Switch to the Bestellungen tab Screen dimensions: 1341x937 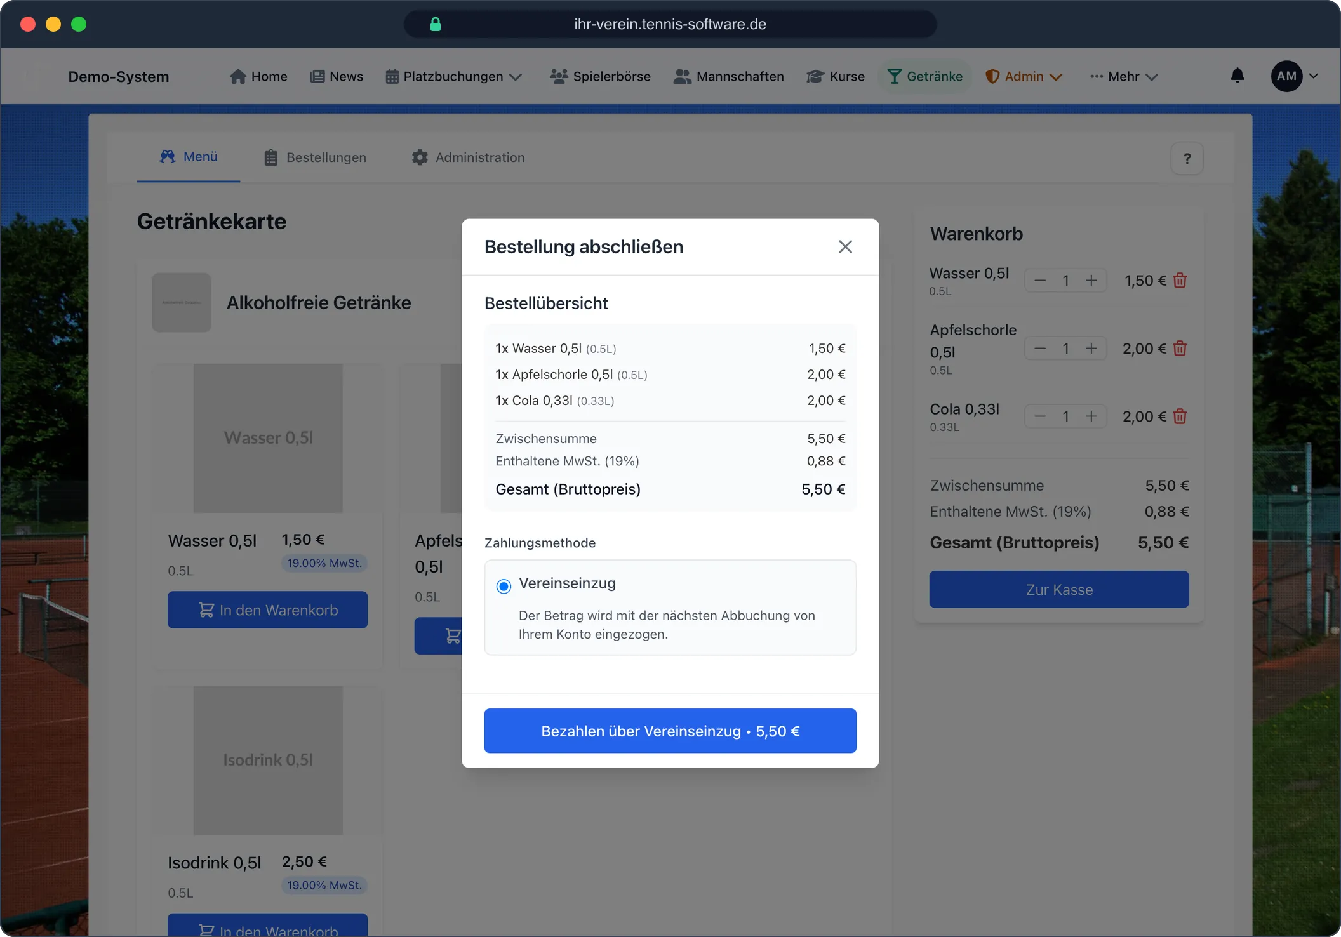[315, 157]
